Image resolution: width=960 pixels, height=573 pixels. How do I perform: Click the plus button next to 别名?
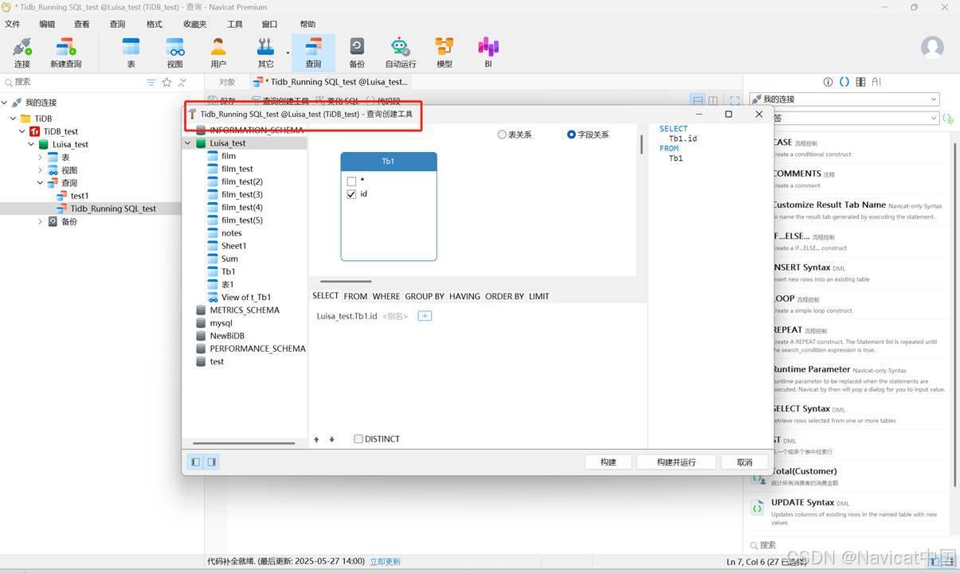click(425, 316)
